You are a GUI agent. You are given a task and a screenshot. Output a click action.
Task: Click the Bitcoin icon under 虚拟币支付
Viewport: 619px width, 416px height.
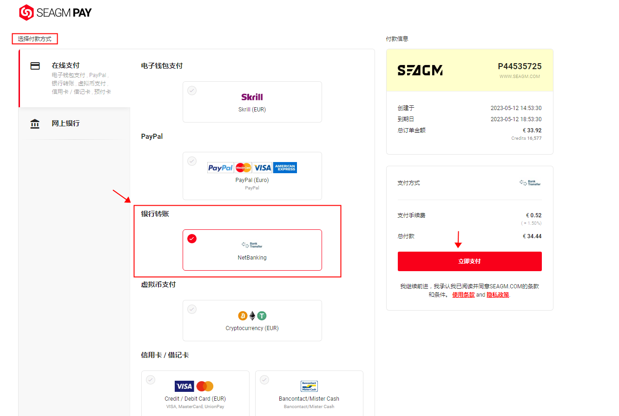pyautogui.click(x=243, y=316)
